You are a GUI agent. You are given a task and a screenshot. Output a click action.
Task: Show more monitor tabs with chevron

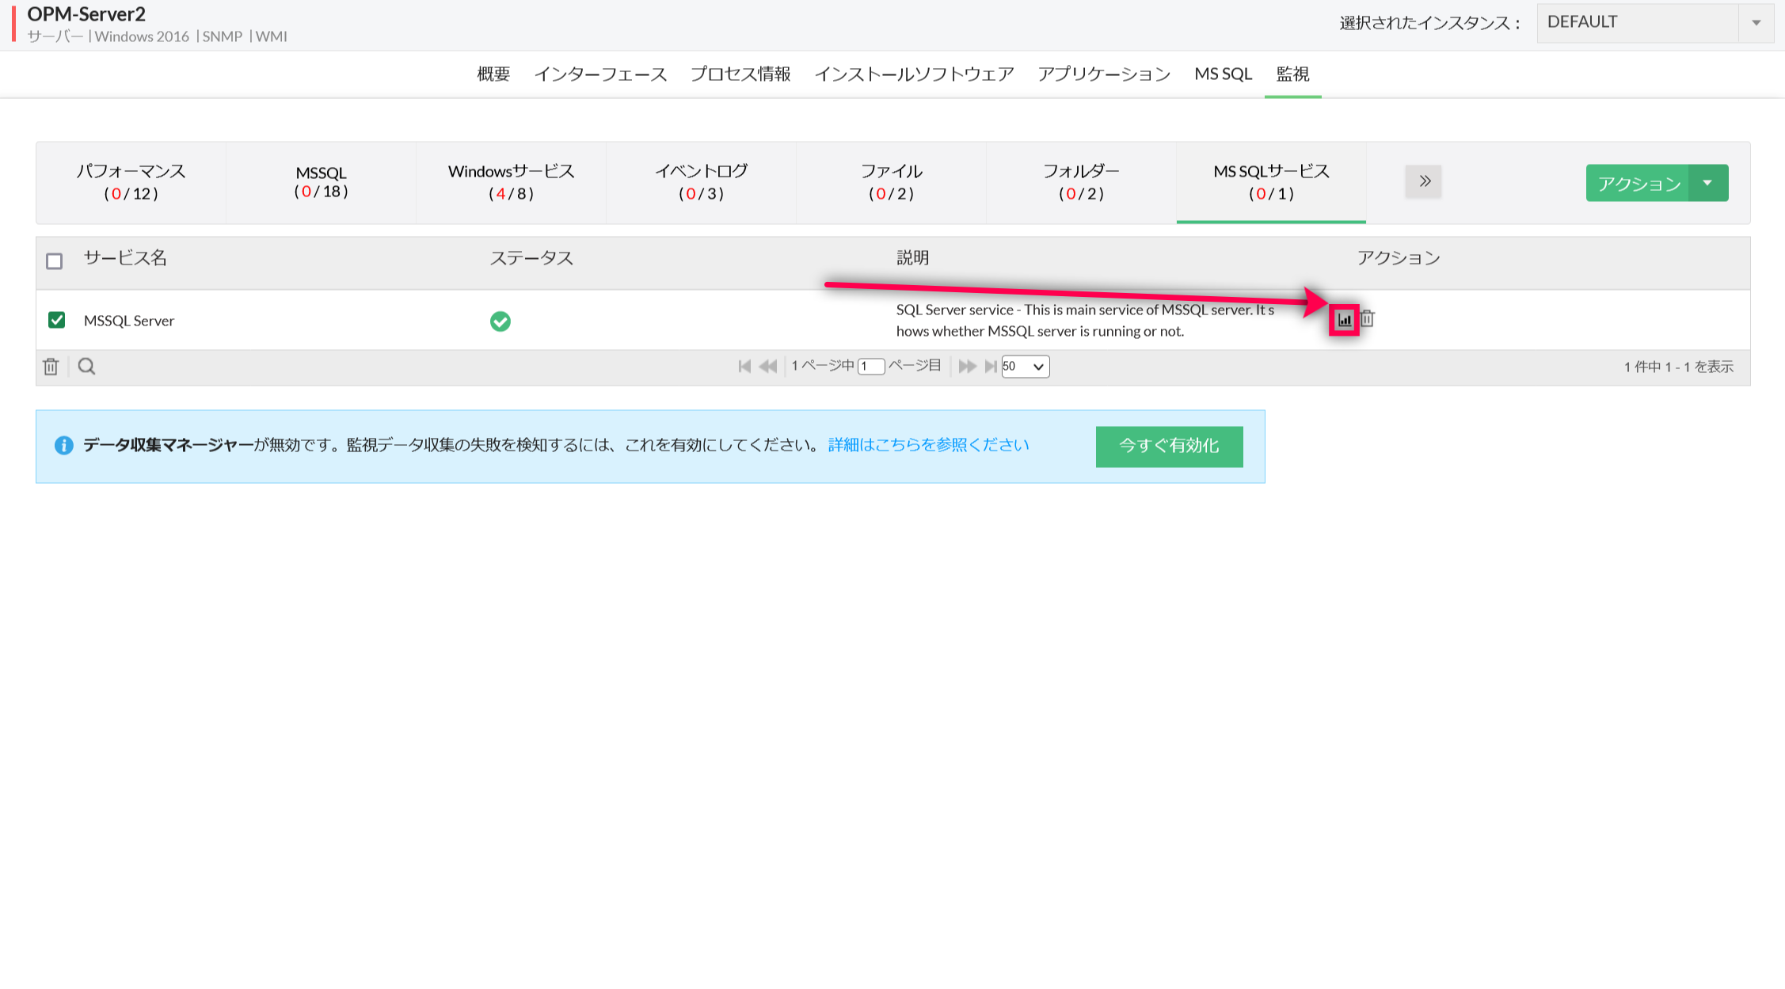(x=1423, y=181)
